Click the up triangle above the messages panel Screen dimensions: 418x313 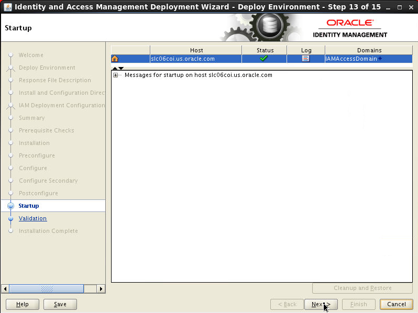[115, 68]
